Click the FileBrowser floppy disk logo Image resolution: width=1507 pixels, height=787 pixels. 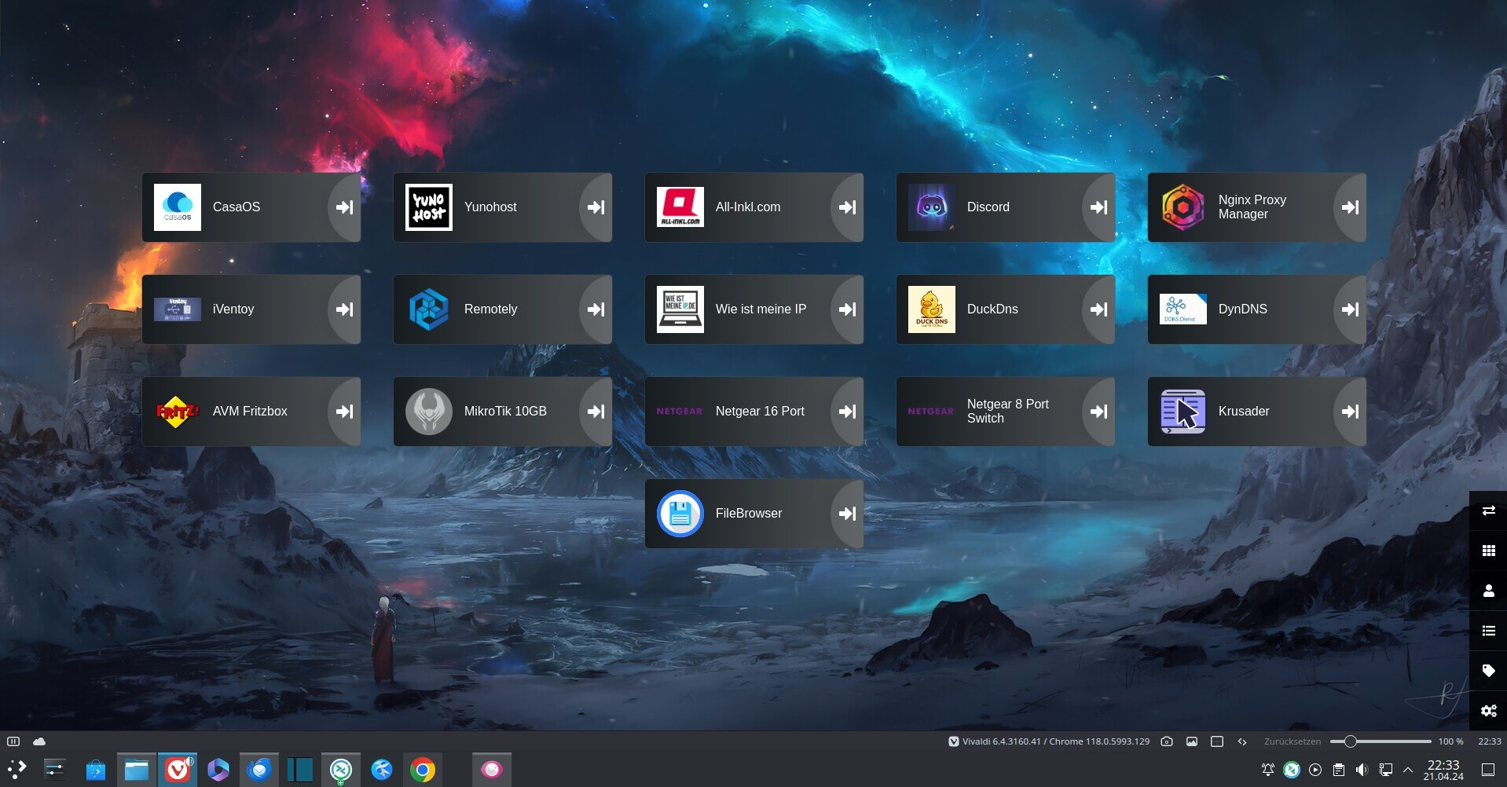(680, 514)
